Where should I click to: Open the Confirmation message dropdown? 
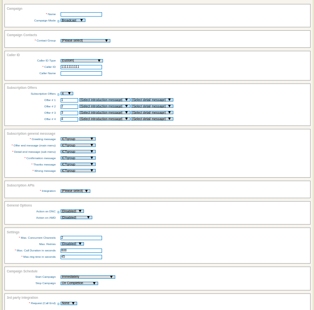pyautogui.click(x=78, y=158)
